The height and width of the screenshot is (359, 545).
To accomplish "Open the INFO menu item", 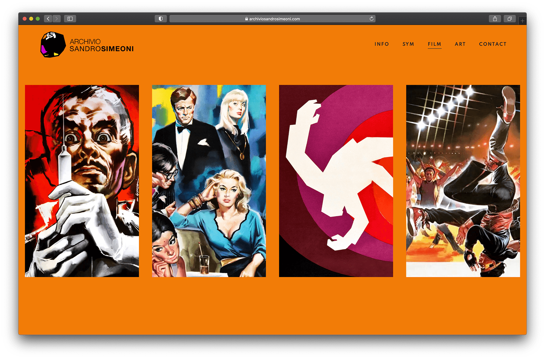I will pos(381,44).
